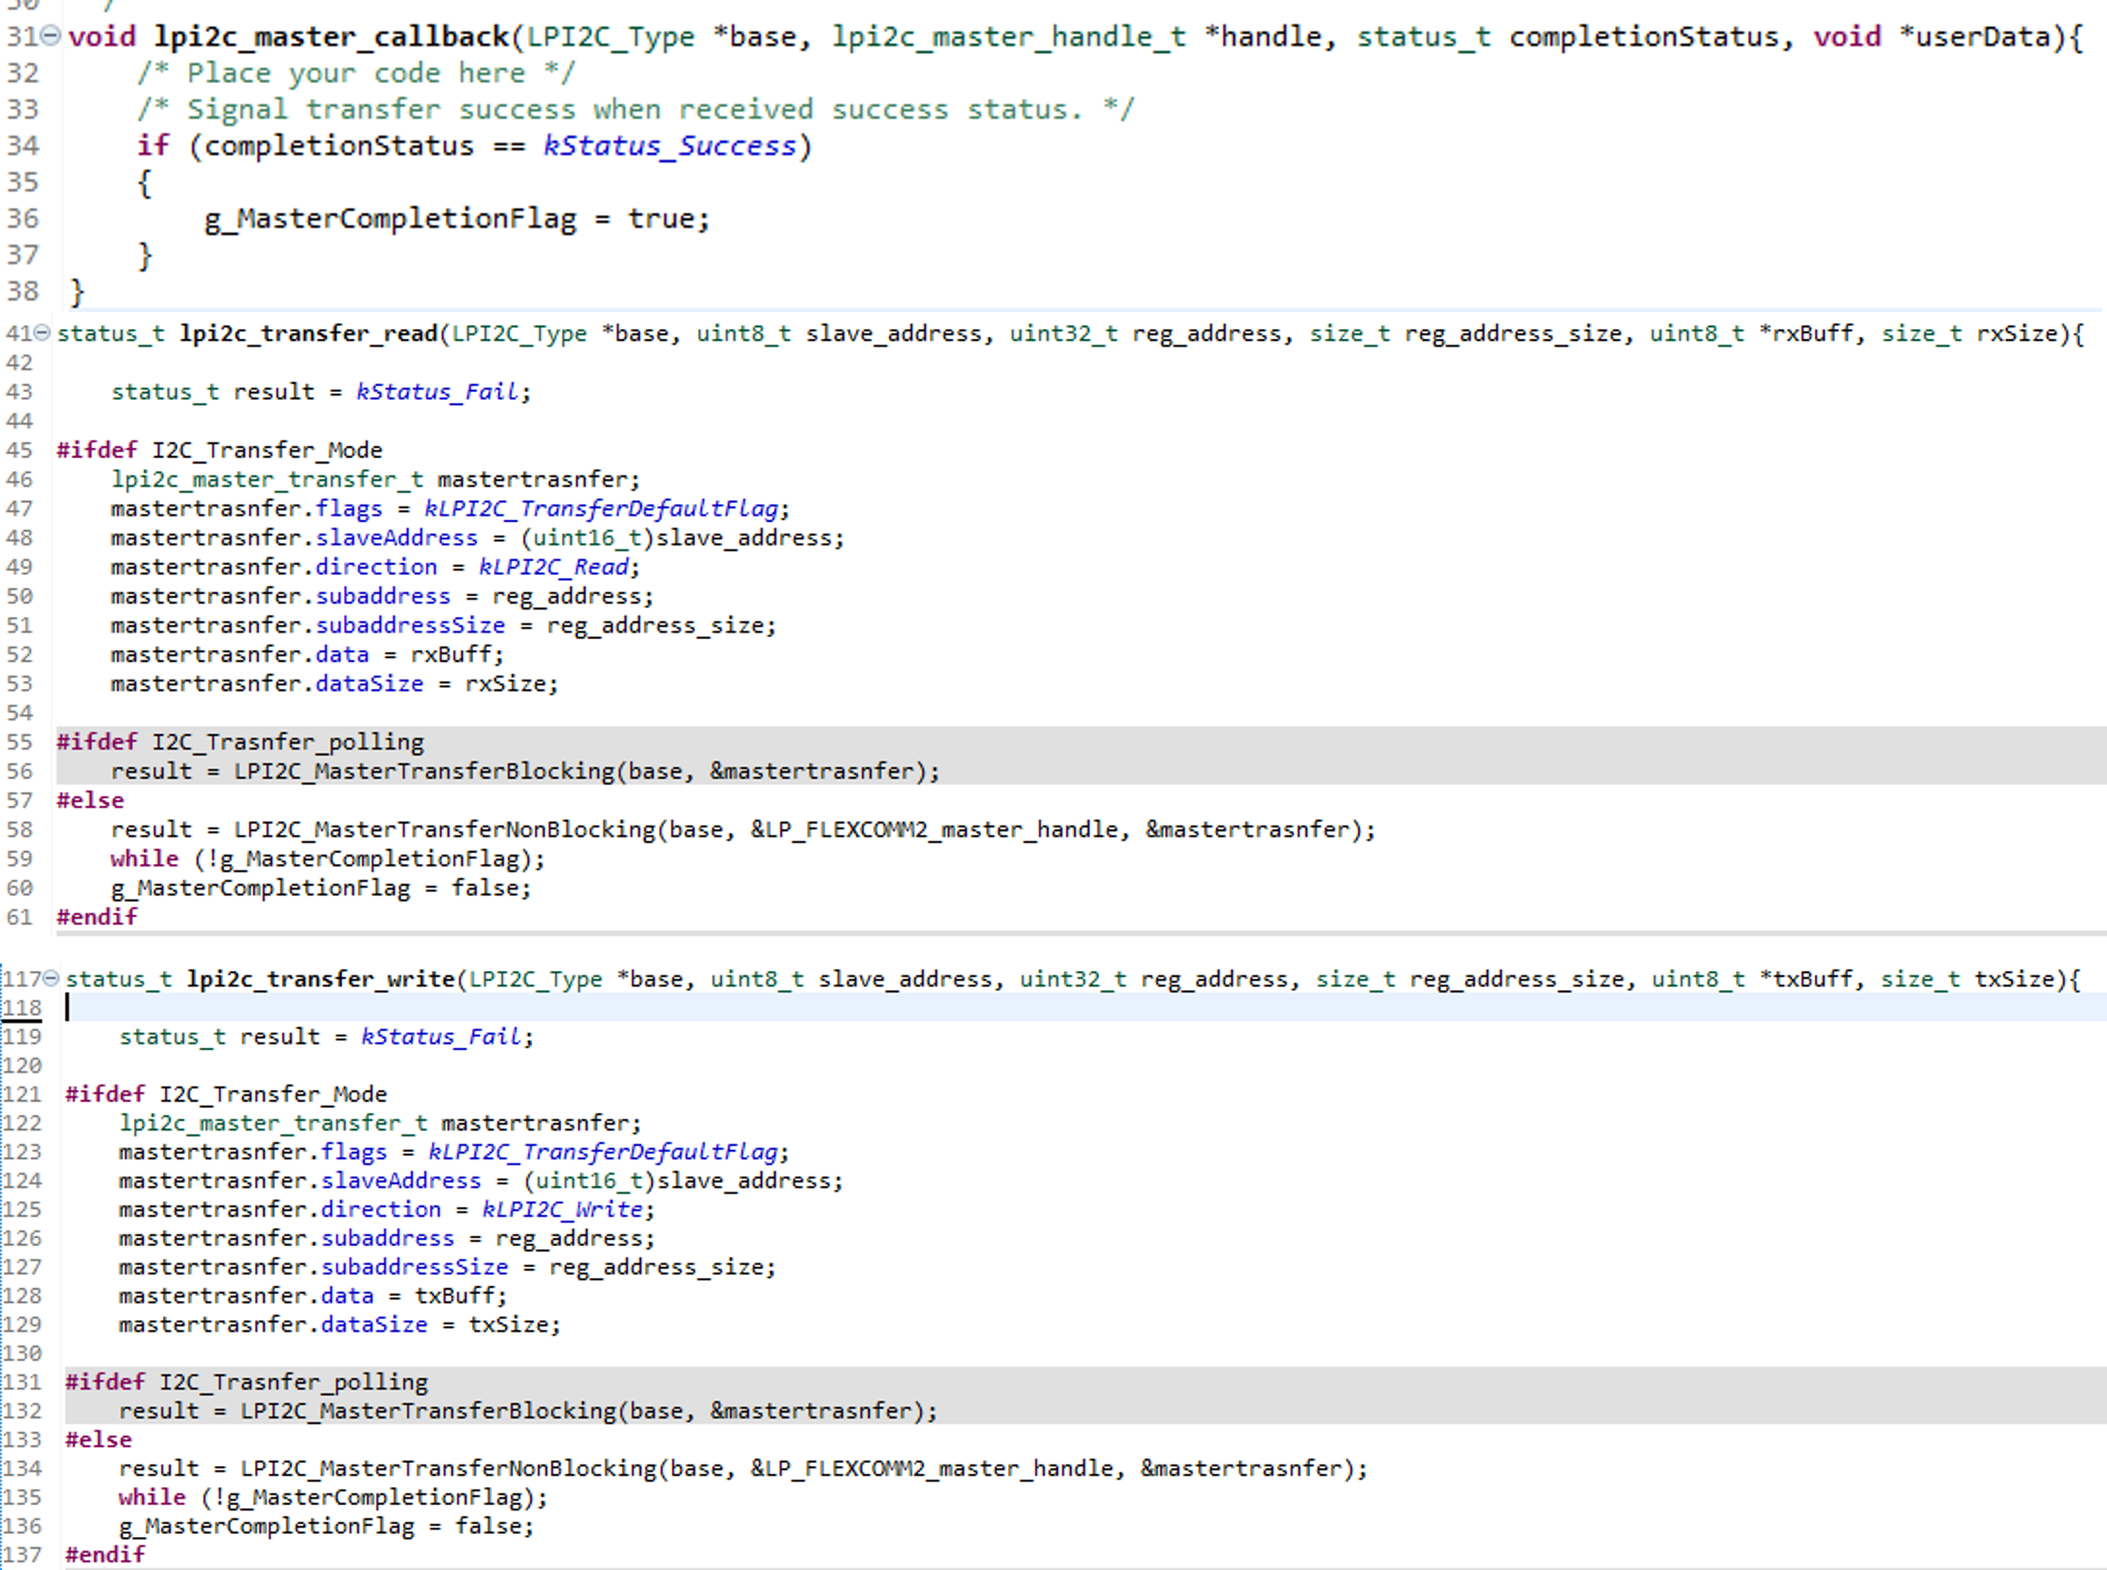Image resolution: width=2107 pixels, height=1570 pixels.
Task: Click the lpi2c_transfer_write function name
Action: (320, 979)
